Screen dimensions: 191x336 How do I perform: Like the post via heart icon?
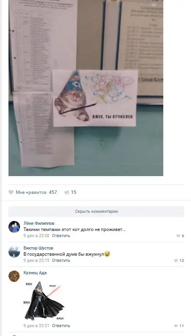(x=11, y=192)
